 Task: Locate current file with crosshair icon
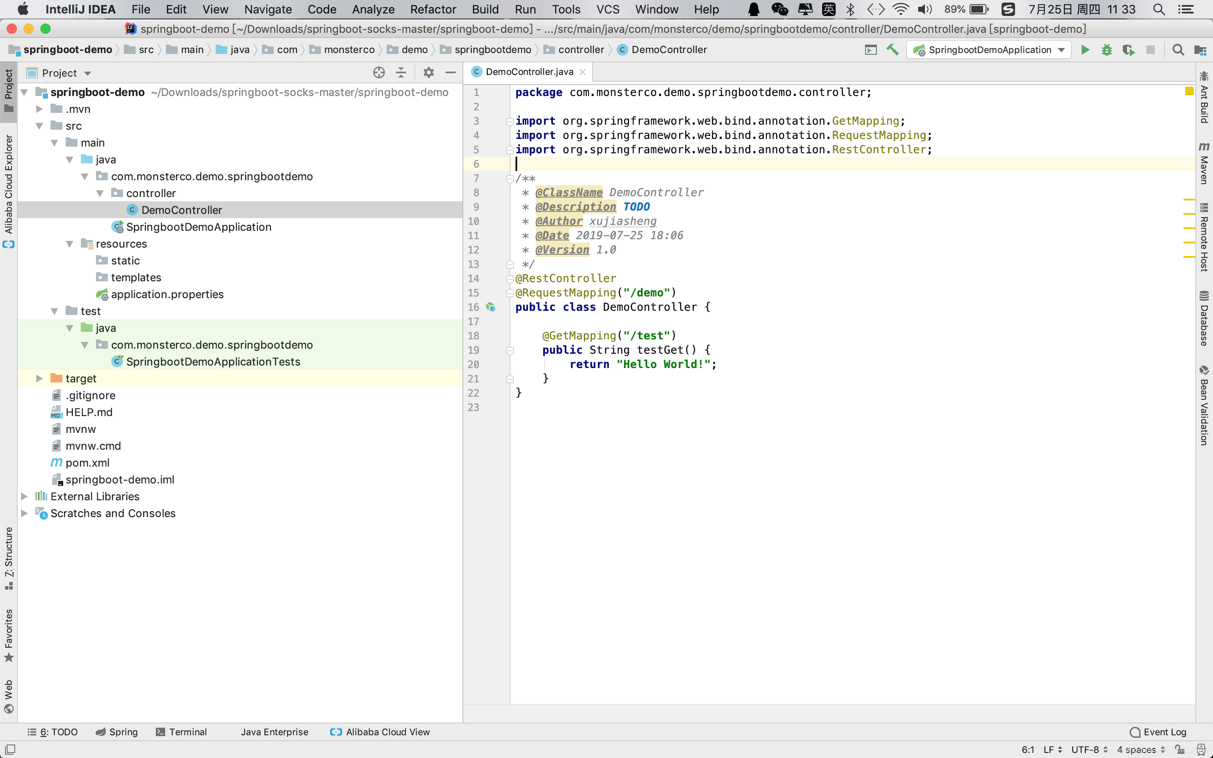tap(379, 73)
